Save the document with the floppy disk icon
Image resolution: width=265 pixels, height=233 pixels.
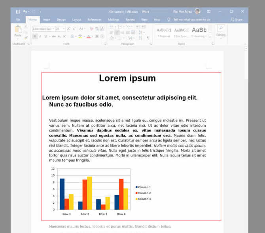coord(18,11)
